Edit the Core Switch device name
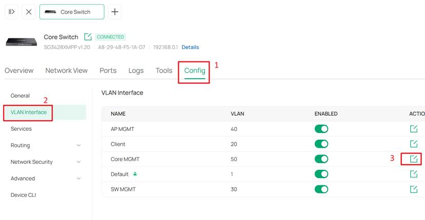 [88, 37]
